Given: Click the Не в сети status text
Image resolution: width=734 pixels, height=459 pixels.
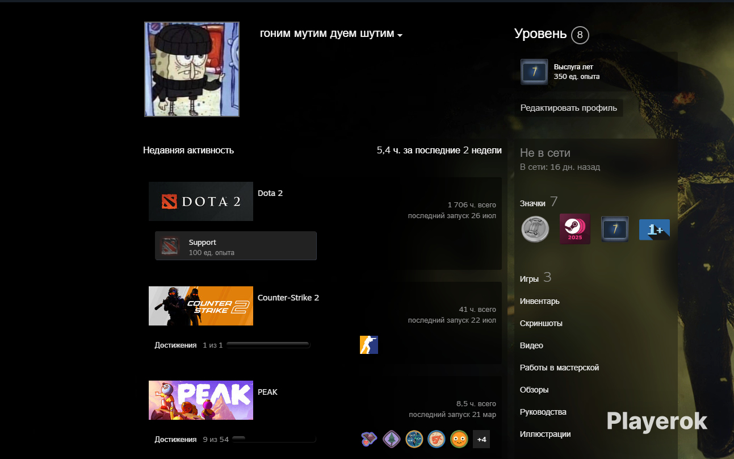Looking at the screenshot, I should tap(545, 153).
